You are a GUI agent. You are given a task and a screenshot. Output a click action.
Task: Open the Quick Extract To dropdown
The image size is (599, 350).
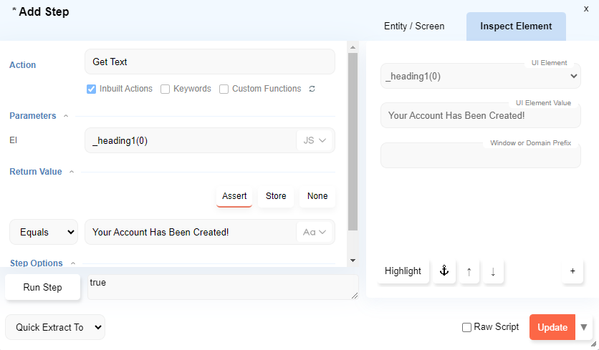pyautogui.click(x=55, y=327)
